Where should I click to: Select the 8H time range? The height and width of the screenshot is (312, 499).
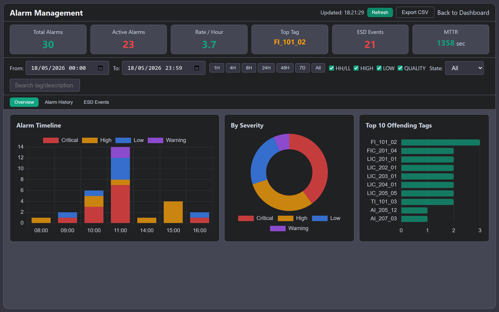click(249, 68)
